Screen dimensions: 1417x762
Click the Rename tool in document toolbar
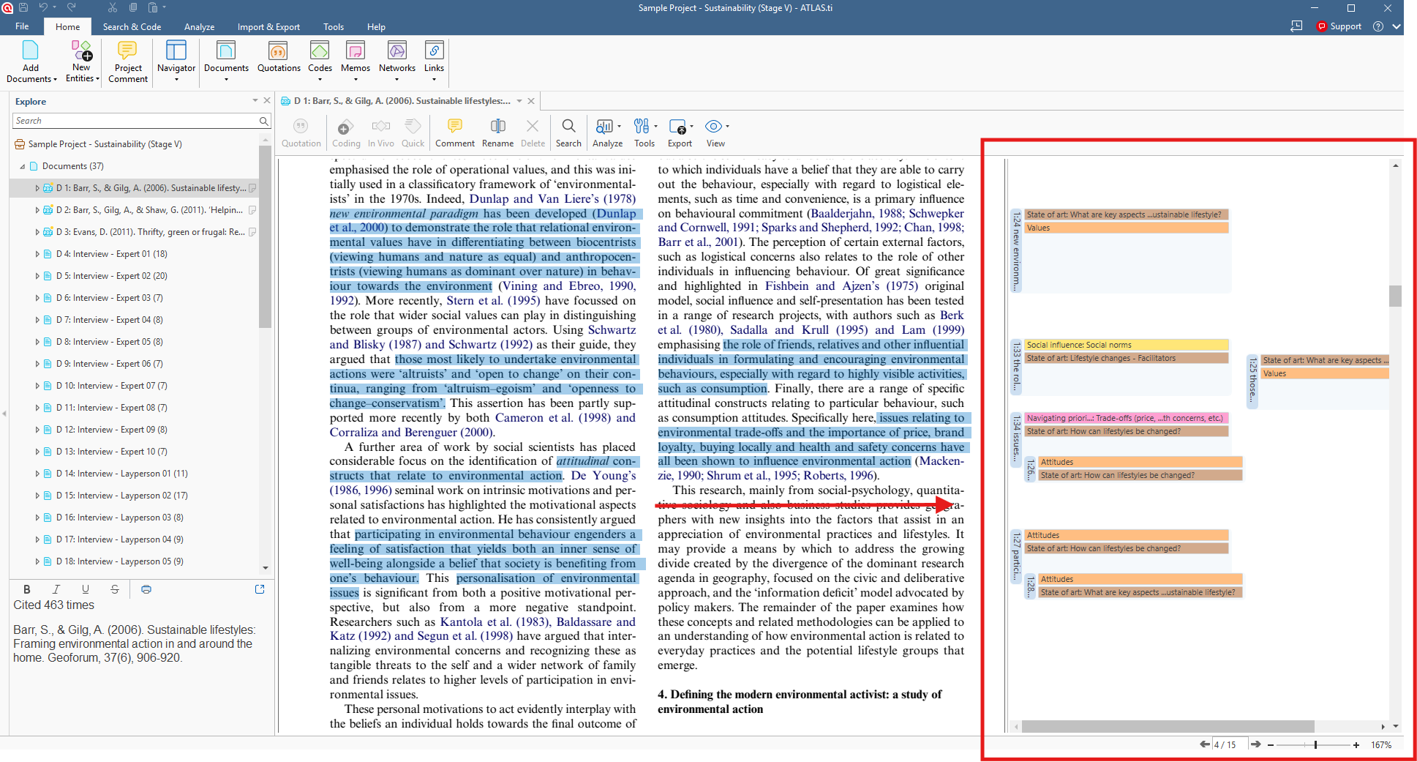tap(497, 132)
